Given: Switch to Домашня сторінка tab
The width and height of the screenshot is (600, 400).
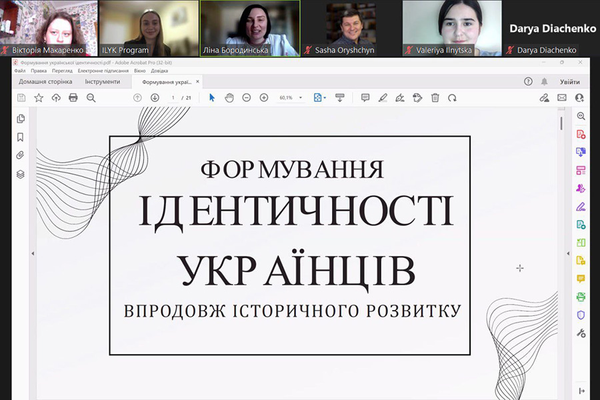Looking at the screenshot, I should point(45,81).
